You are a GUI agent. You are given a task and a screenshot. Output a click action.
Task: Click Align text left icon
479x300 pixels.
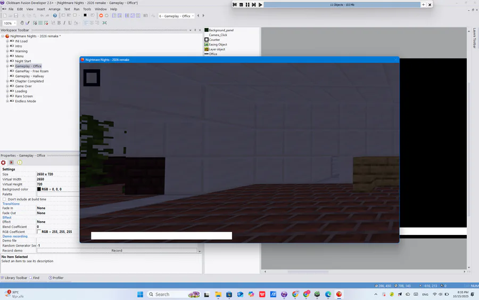[x=86, y=23]
